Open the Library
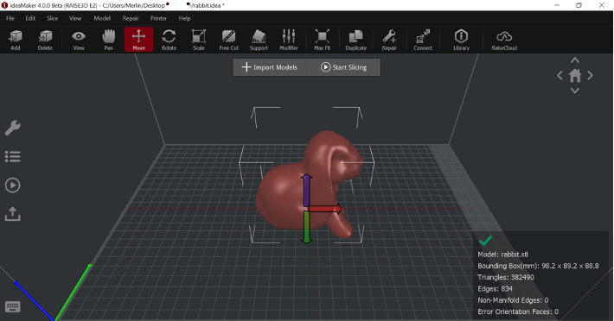Screen dimensions: 614x321 [461, 40]
